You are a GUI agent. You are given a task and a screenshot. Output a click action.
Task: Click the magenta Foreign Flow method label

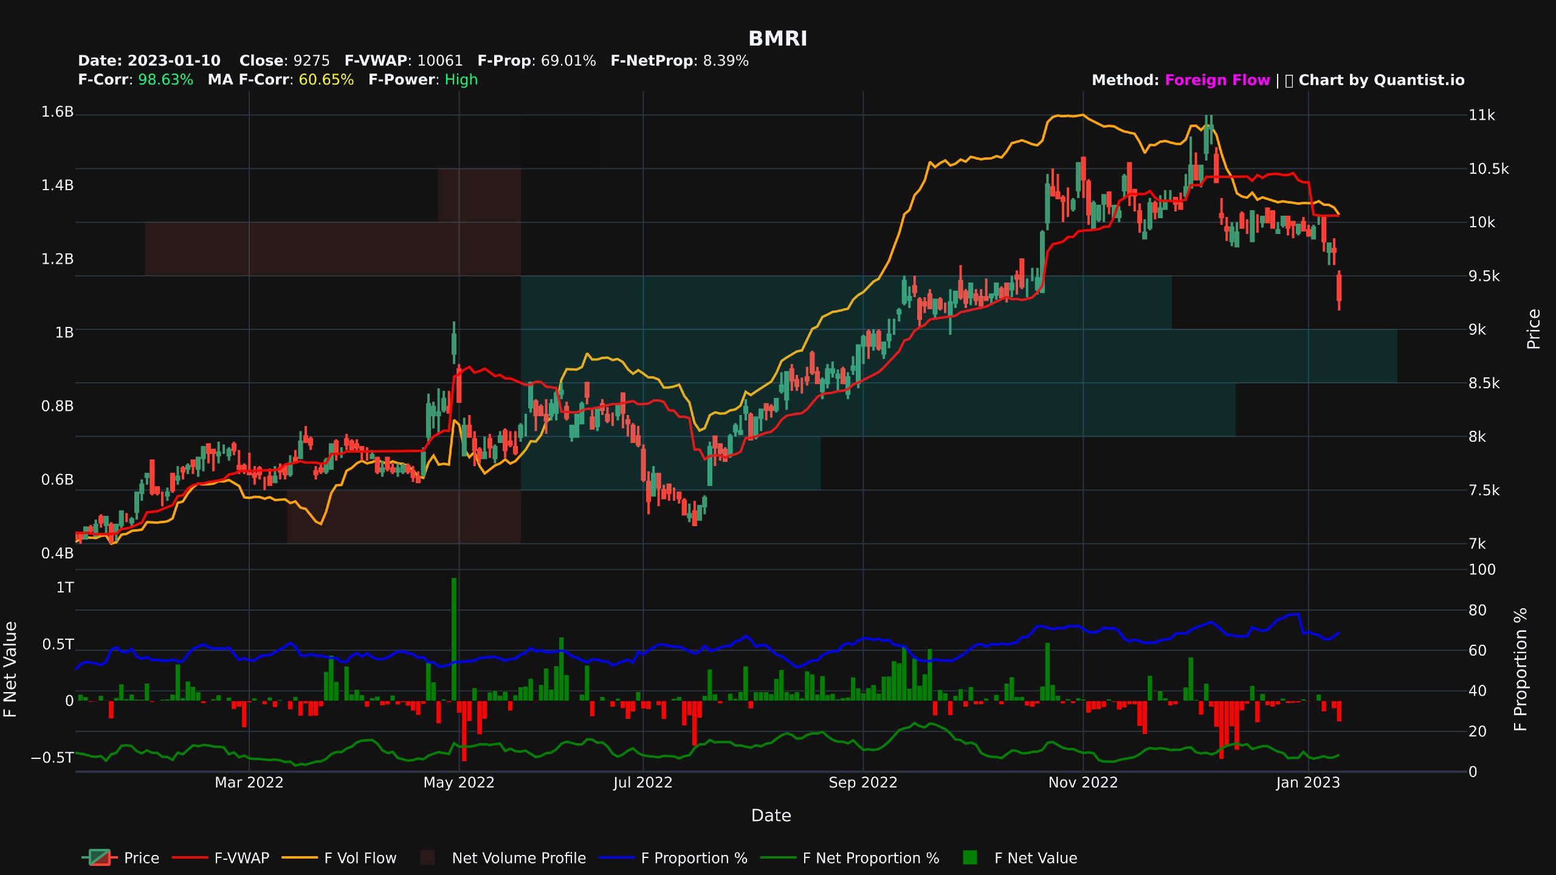1214,80
